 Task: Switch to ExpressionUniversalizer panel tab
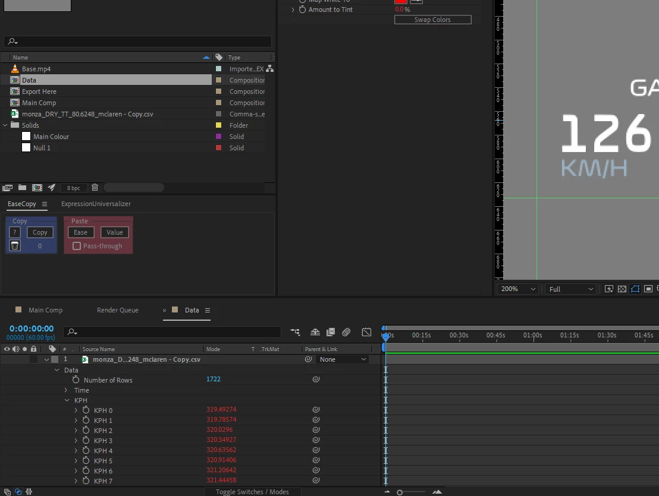tap(96, 204)
